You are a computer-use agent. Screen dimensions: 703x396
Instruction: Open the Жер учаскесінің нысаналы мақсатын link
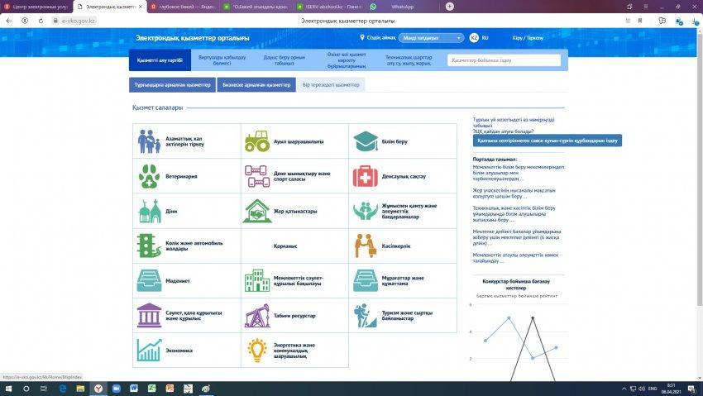pos(514,193)
